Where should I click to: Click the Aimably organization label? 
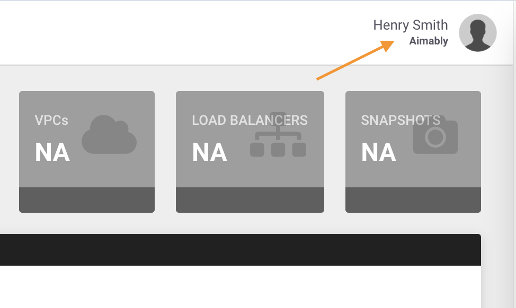coord(429,41)
